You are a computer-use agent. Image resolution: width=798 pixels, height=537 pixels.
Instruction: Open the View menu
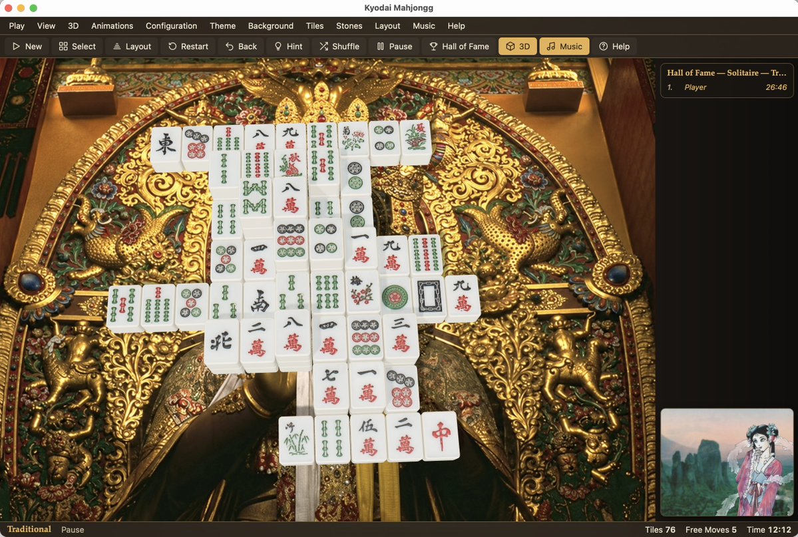coord(46,26)
